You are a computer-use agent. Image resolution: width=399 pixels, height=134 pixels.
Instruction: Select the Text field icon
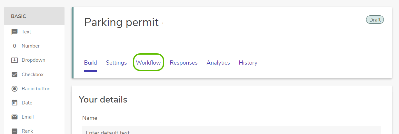pos(14,32)
